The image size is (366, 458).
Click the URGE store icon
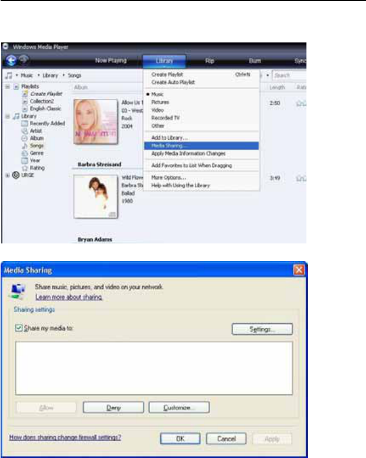click(x=16, y=175)
